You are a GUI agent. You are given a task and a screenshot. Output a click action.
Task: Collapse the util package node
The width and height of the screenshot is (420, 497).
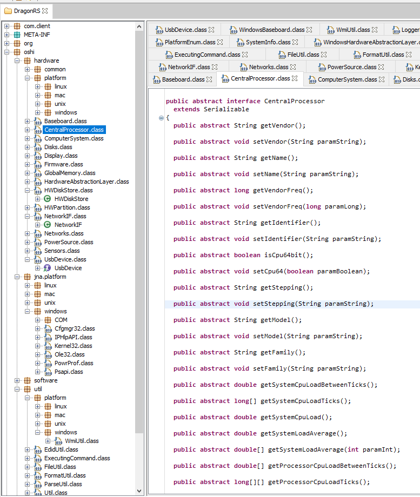[x=17, y=389]
